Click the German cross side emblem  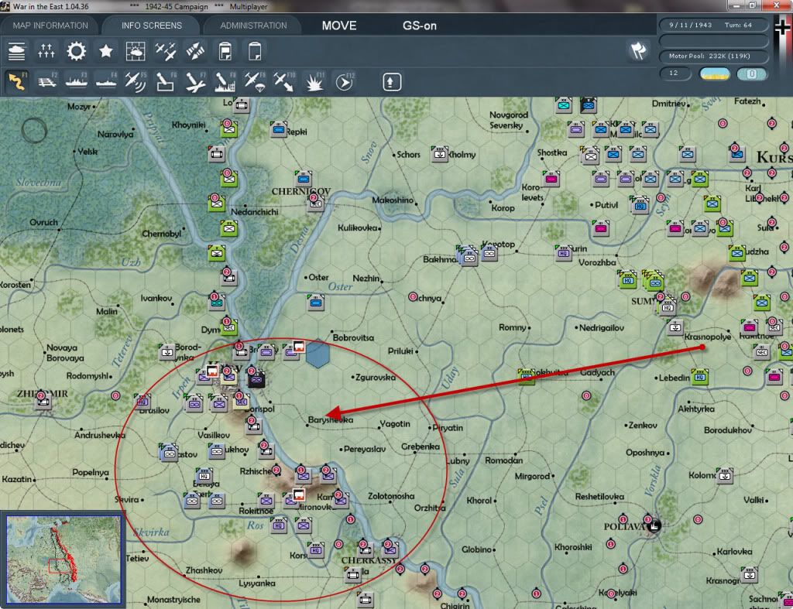point(782,28)
